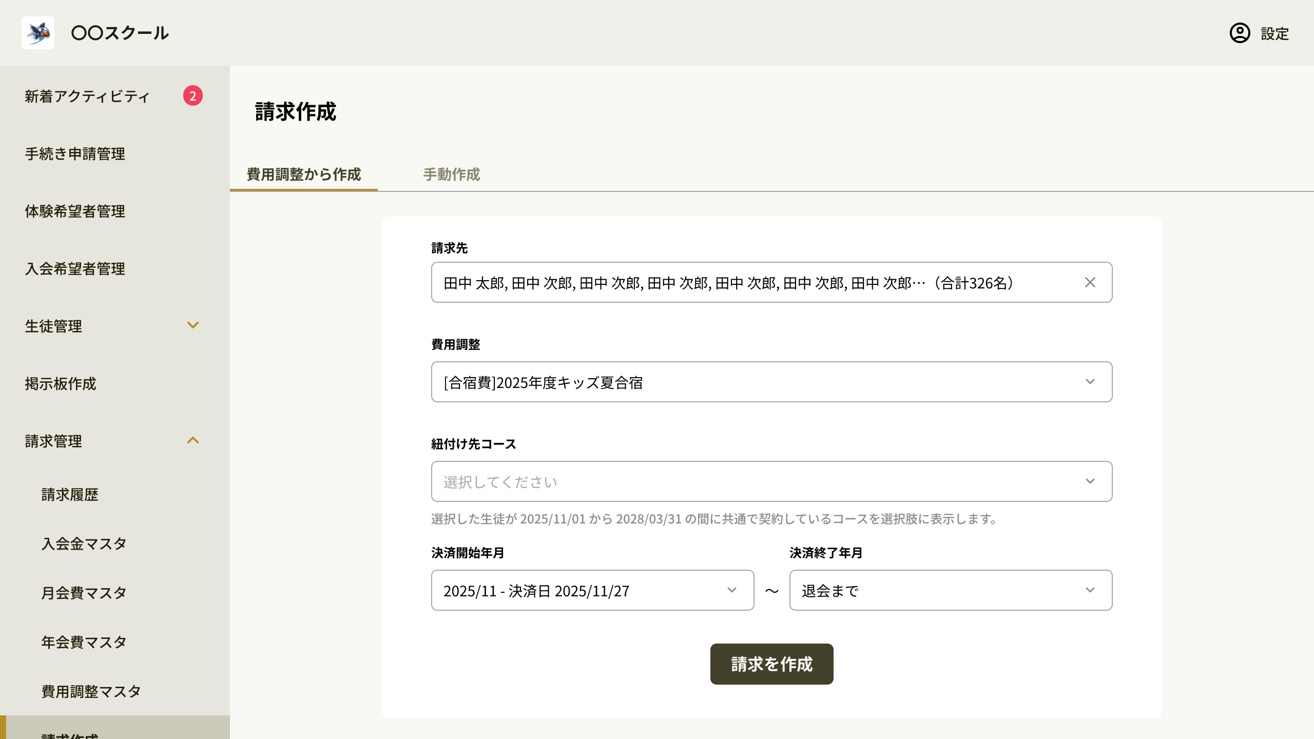Open the 紐付け先コース dropdown
This screenshot has width=1314, height=739.
coord(771,481)
